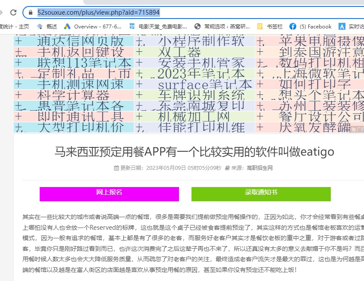Open the 电影天堂 bookmark
Image resolution: width=364 pixels, height=281 pixels.
[x=158, y=27]
